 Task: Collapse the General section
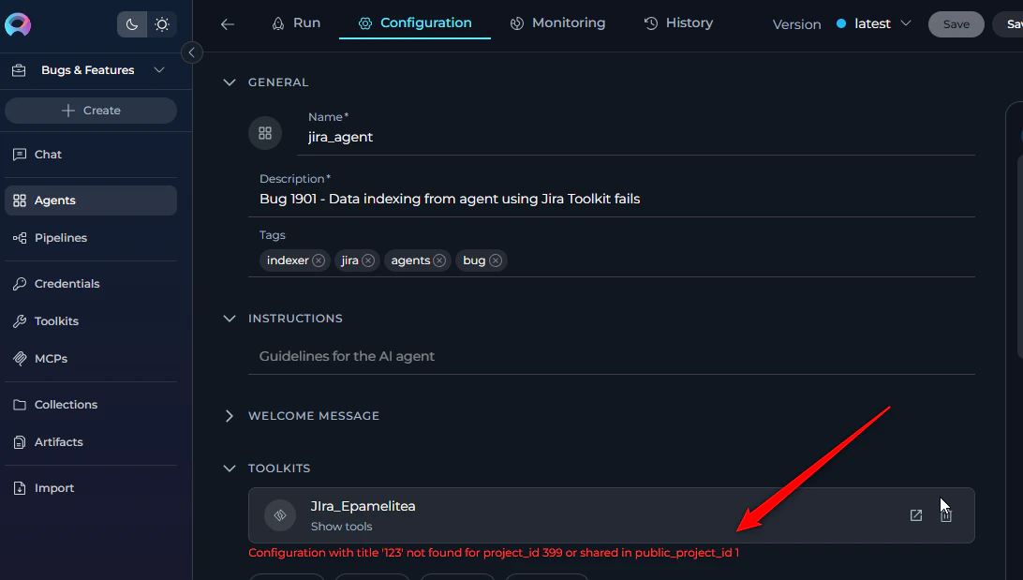pos(230,82)
